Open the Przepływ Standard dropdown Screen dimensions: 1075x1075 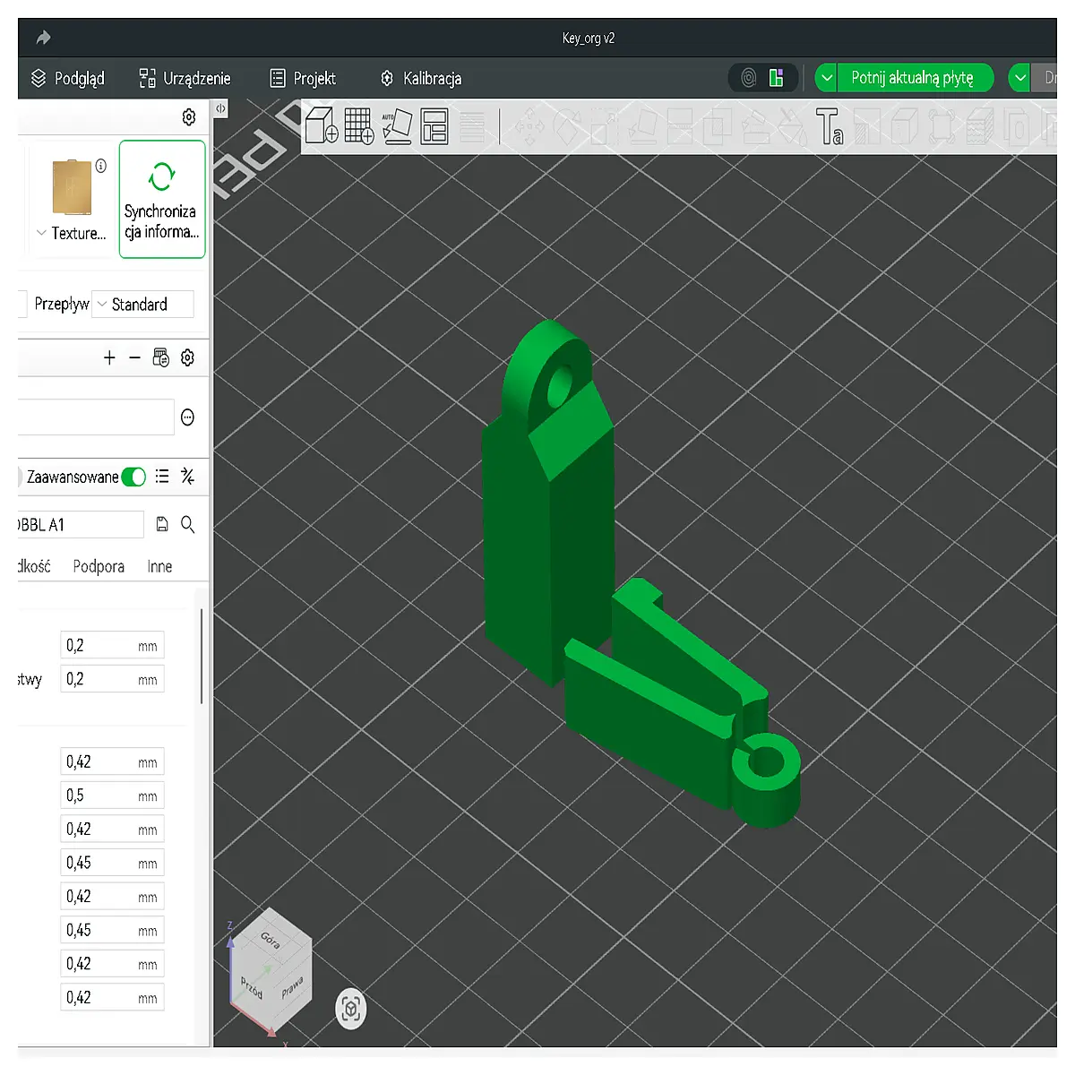click(x=143, y=305)
